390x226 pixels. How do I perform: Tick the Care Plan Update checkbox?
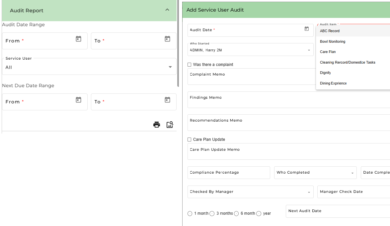(x=190, y=140)
